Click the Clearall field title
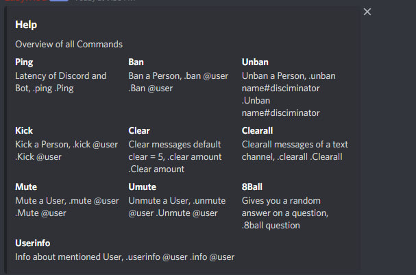Image resolution: width=416 pixels, height=275 pixels. click(258, 130)
